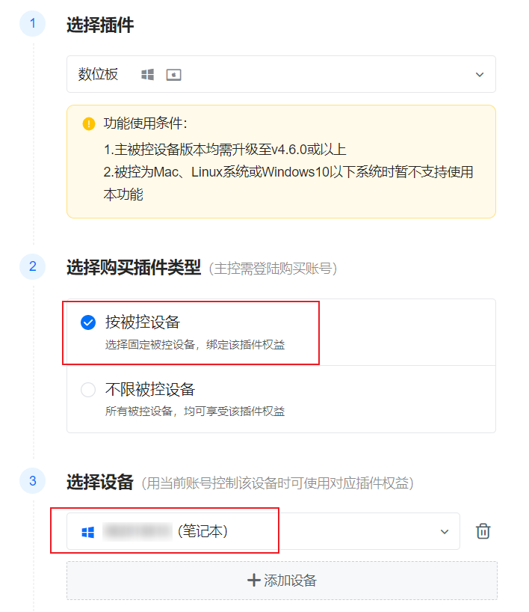The image size is (529, 612).
Task: Click the step 2 circle indicator
Action: (33, 266)
